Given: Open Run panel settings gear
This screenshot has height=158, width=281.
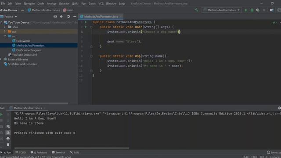Looking at the screenshot, I should point(279,108).
